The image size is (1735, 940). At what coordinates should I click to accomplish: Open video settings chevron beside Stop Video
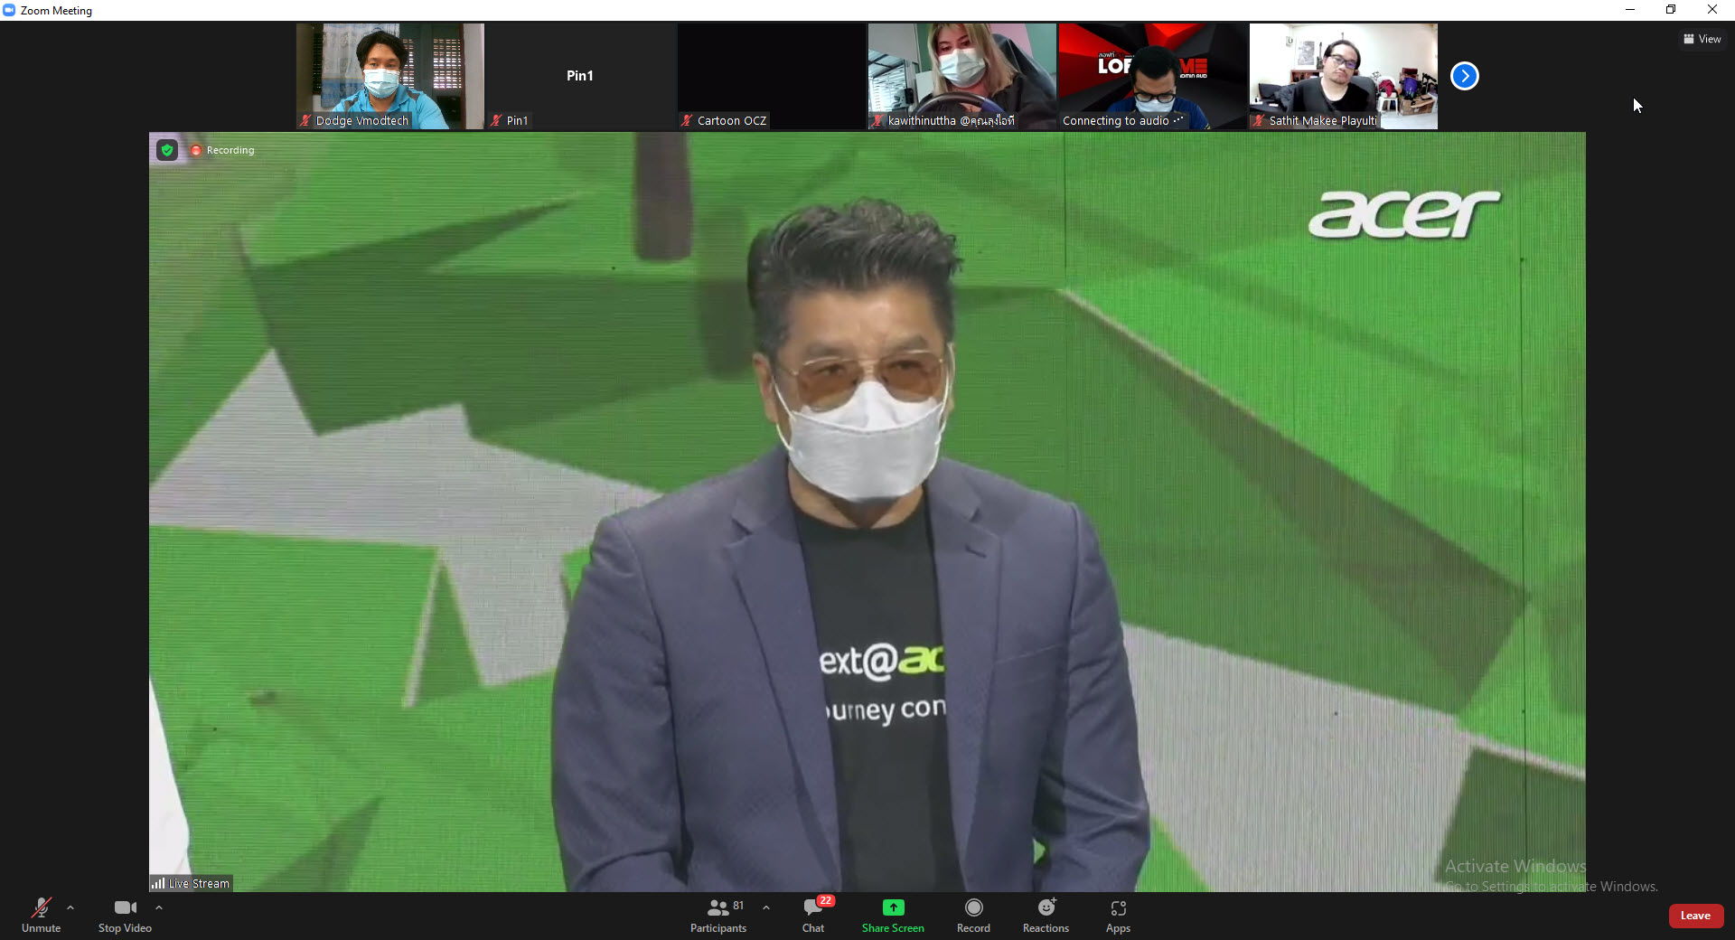(x=159, y=909)
